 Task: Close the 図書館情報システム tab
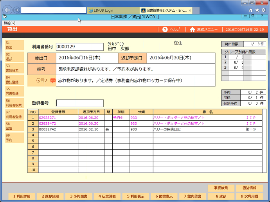point(190,11)
